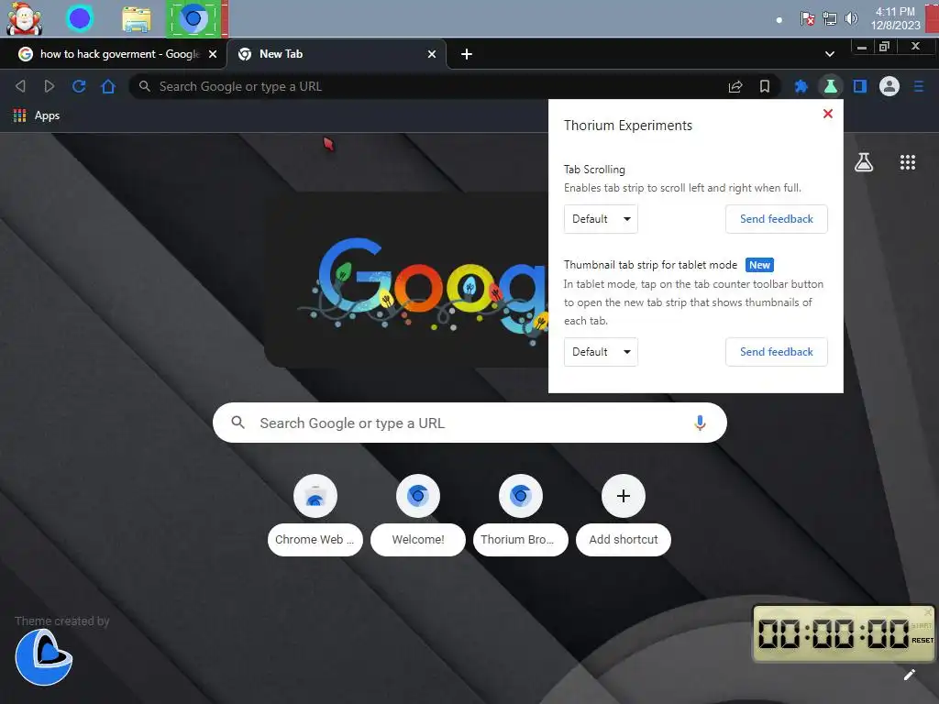The width and height of the screenshot is (939, 704).
Task: Open the Welcome! shortcut
Action: (x=418, y=515)
